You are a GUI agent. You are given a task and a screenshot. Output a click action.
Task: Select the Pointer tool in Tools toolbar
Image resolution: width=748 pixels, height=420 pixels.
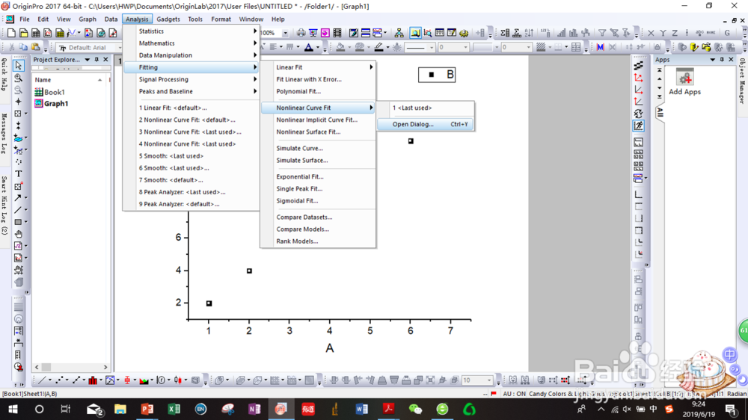pyautogui.click(x=18, y=65)
